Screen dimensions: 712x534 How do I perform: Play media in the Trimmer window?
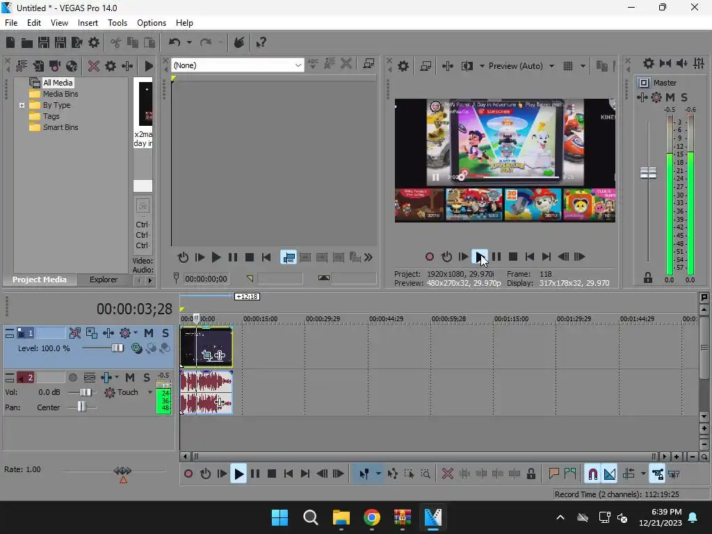(216, 257)
